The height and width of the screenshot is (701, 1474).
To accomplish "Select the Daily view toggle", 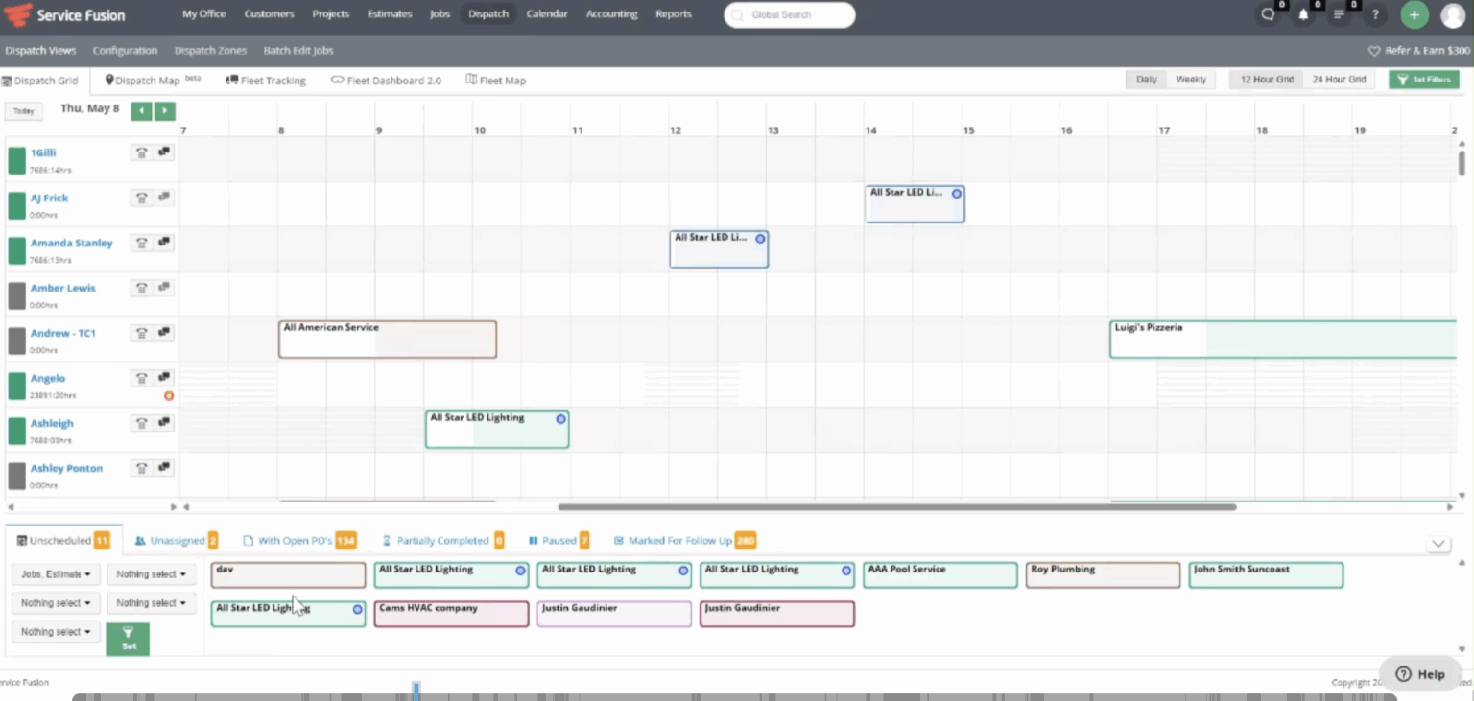I will [x=1147, y=80].
